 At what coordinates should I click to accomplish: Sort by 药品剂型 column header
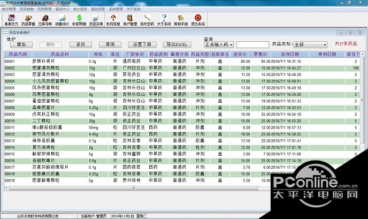click(x=200, y=54)
